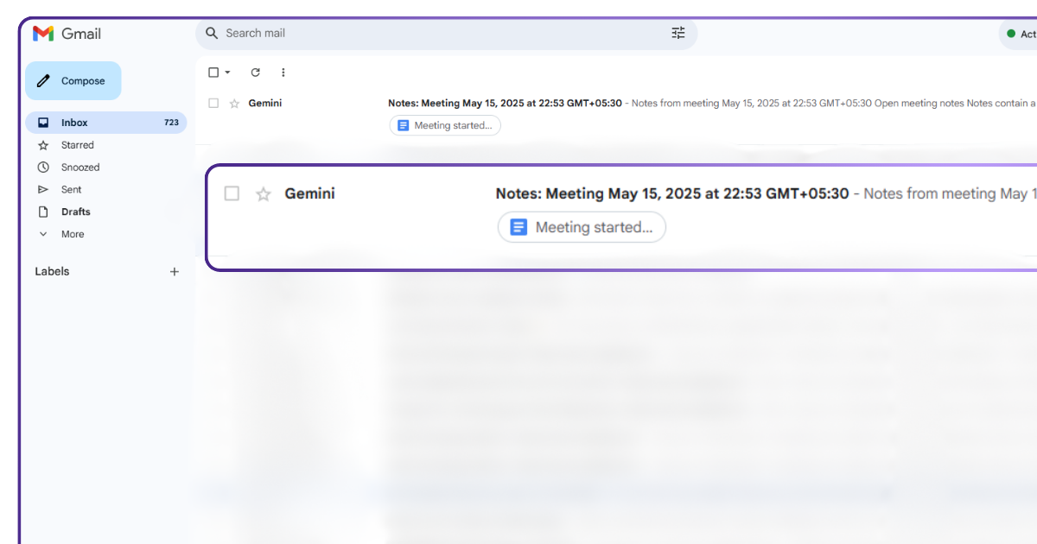Screen dimensions: 1037x544
Task: Click the star icon beside Starred
Action: [43, 145]
